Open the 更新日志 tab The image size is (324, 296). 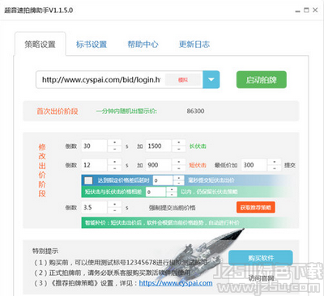click(x=194, y=44)
